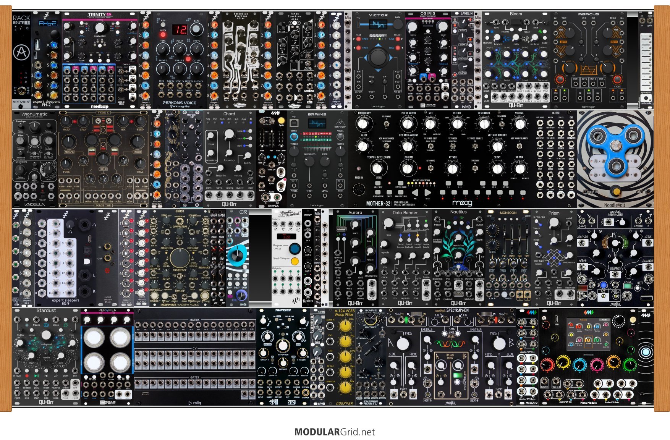Image resolution: width=670 pixels, height=440 pixels.
Task: Click the FREQUENCY knob on Mother-32
Action: [x=364, y=124]
